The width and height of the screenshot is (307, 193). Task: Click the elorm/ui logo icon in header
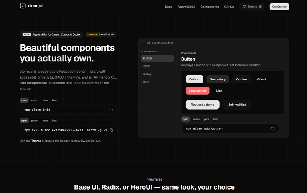pos(23,6)
